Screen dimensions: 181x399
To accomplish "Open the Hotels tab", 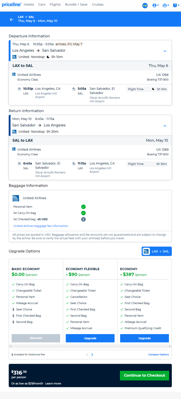I will pos(29,5).
